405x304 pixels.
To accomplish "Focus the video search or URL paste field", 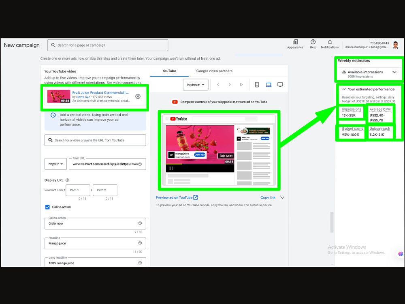I will [95, 140].
